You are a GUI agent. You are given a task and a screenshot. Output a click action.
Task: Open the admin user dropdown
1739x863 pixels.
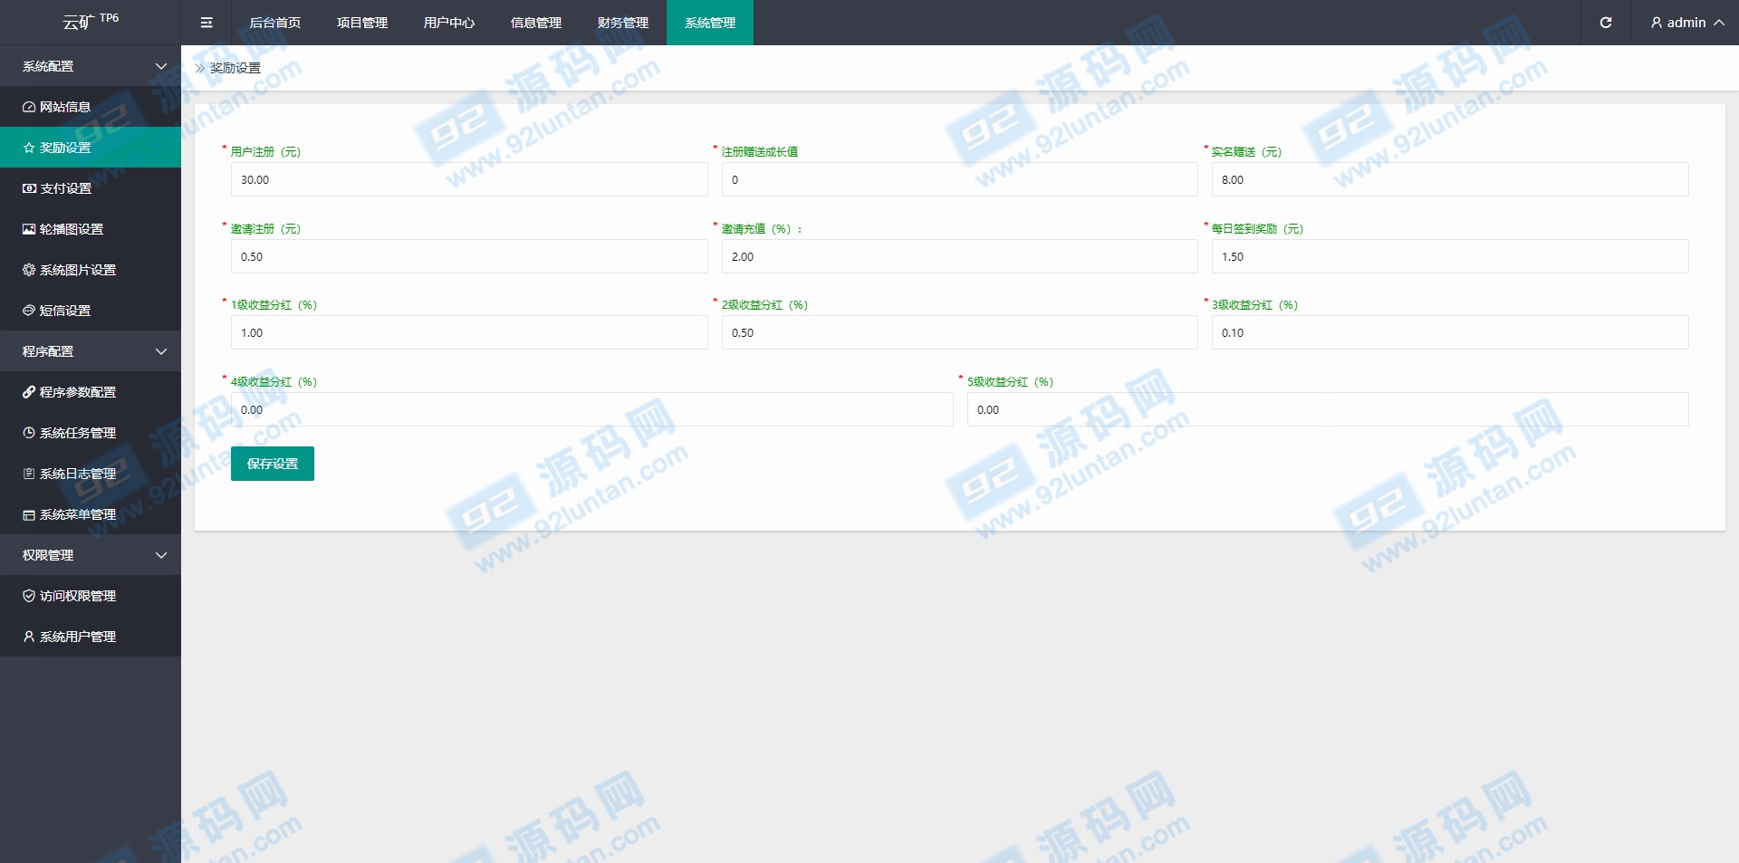(x=1686, y=23)
